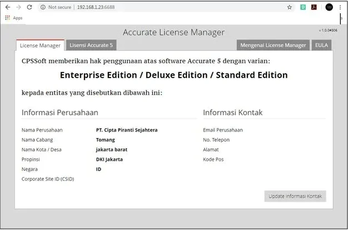
Task: Open the Lisensi Accurate 5 tab
Action: tap(91, 45)
